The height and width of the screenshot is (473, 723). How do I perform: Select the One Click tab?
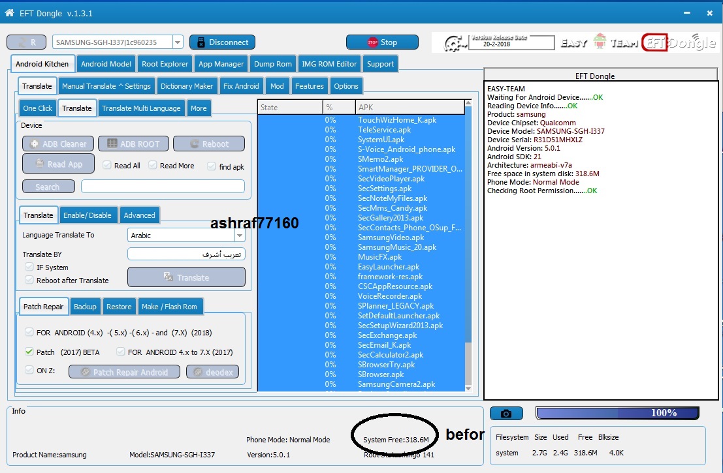(38, 108)
